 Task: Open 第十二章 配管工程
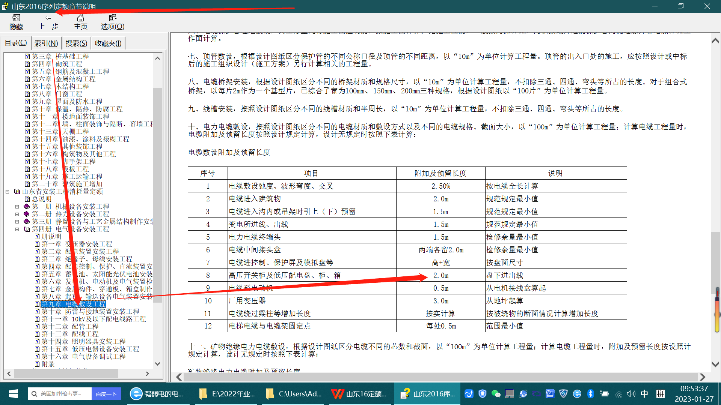pos(70,327)
